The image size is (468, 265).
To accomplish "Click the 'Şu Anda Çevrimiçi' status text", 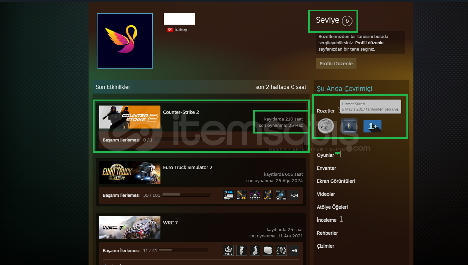I will pos(345,89).
